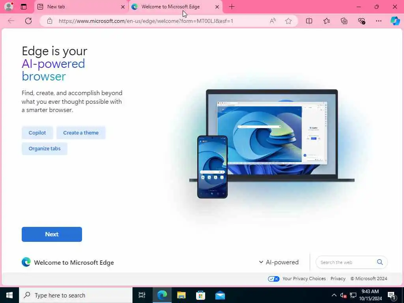Open the profile avatar menu
Screen dimensions: 404x303
coord(9,6)
